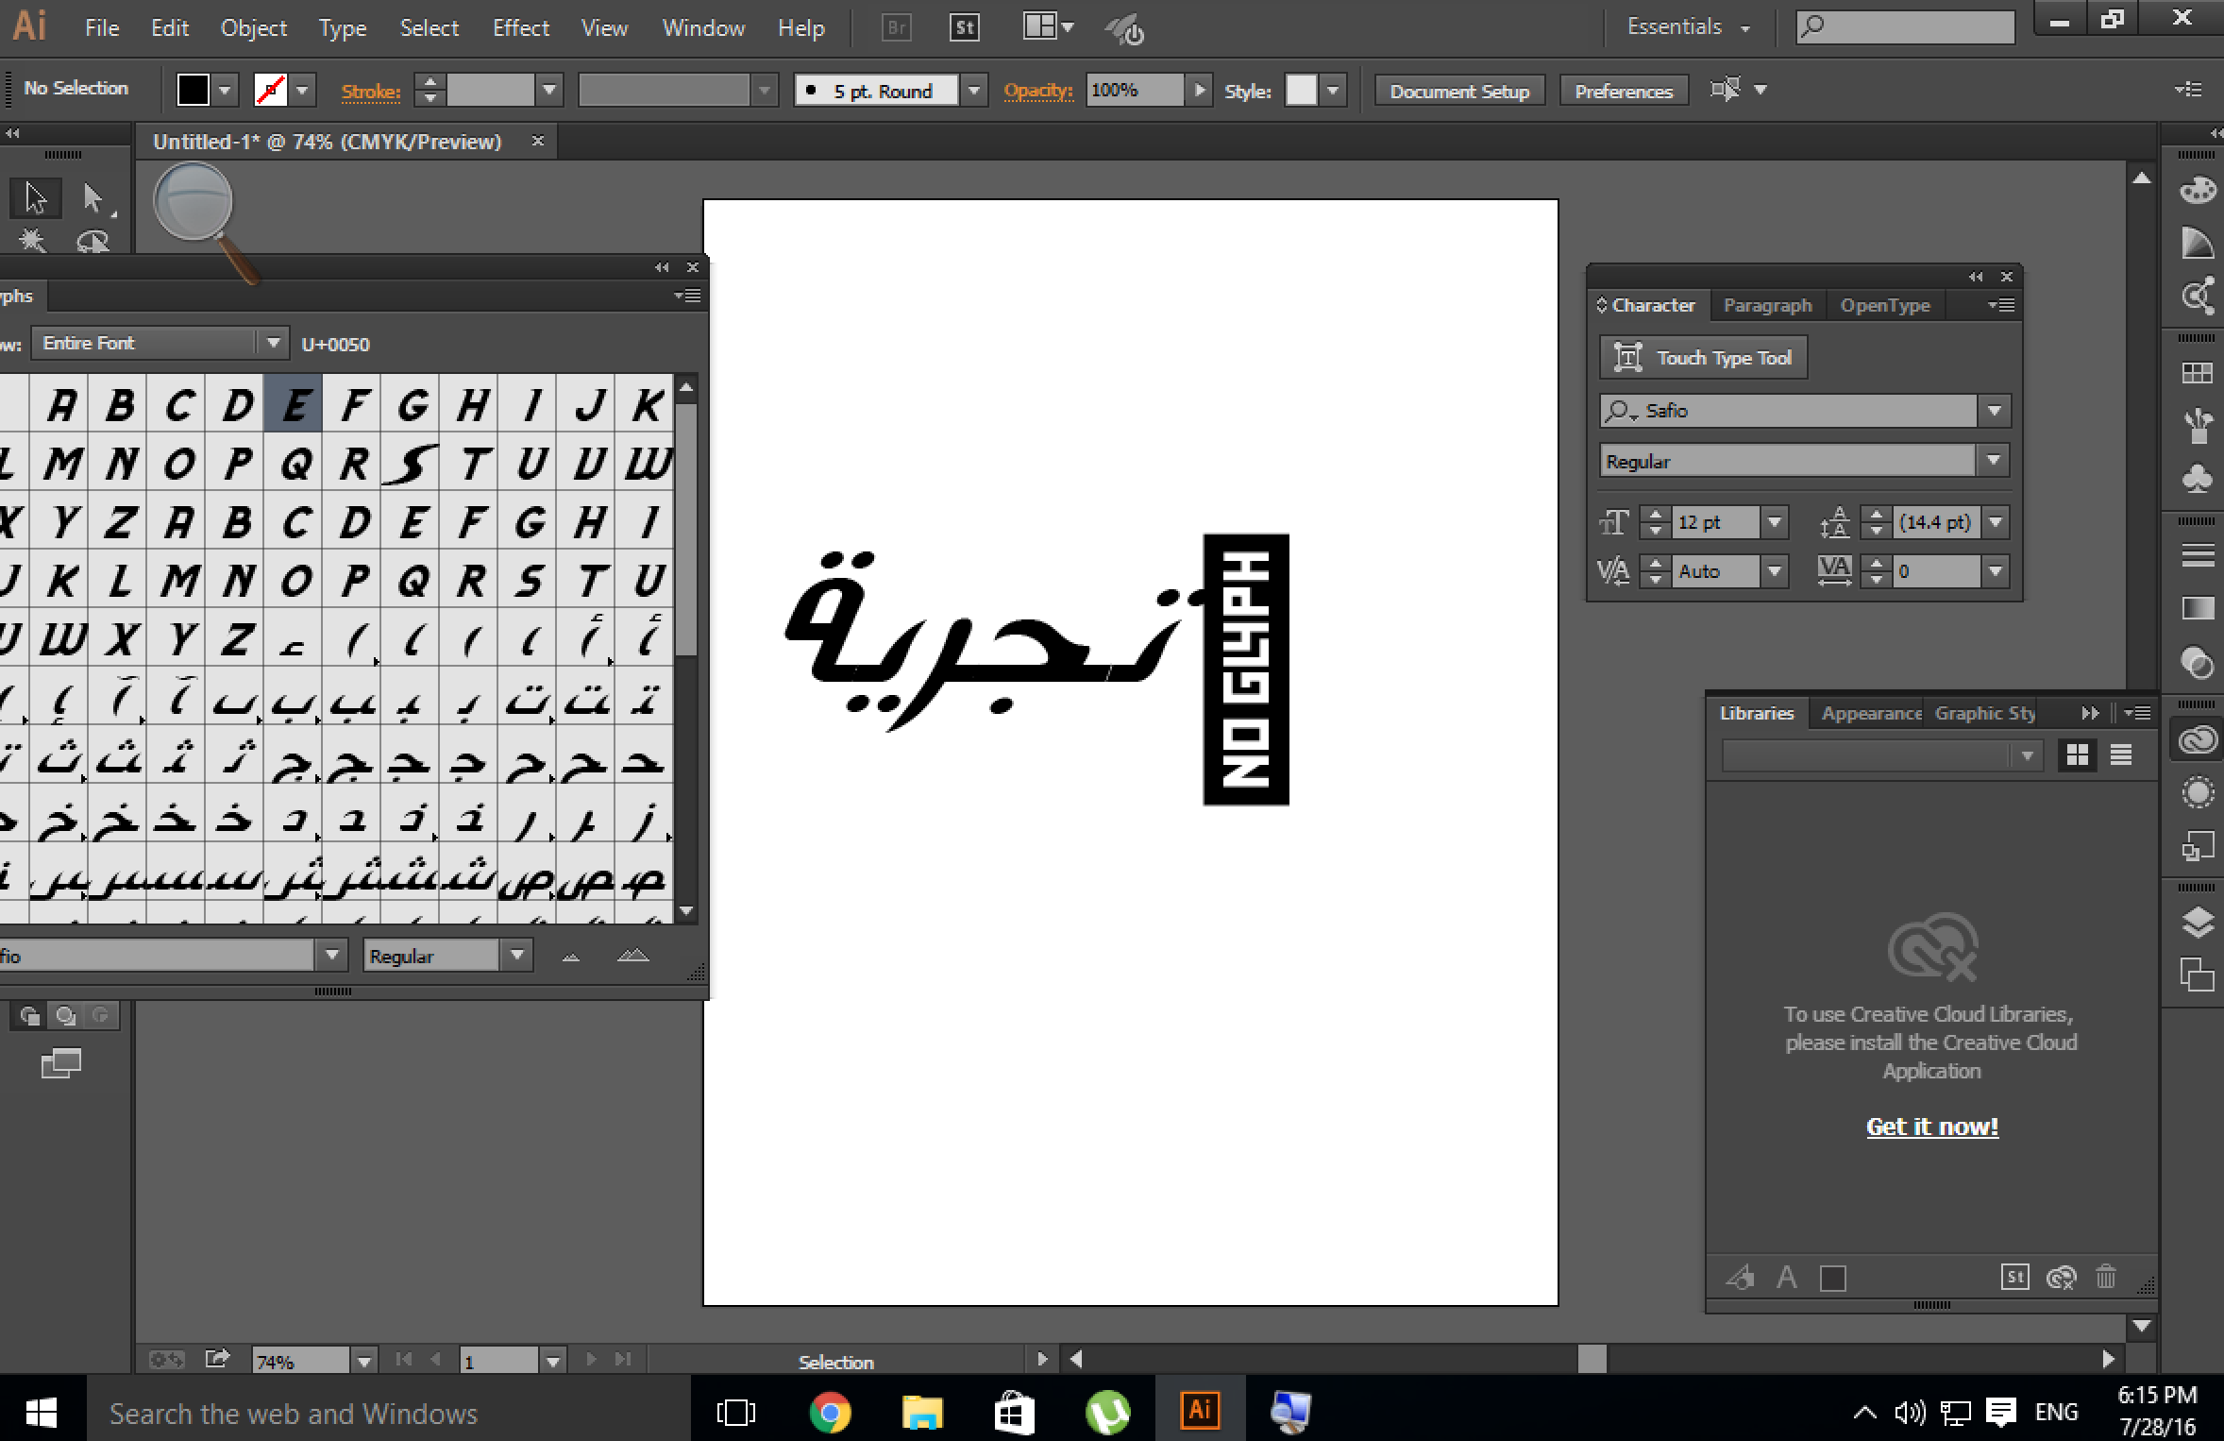This screenshot has height=1441, width=2224.
Task: Switch Libraries panel to grid view
Action: point(2077,754)
